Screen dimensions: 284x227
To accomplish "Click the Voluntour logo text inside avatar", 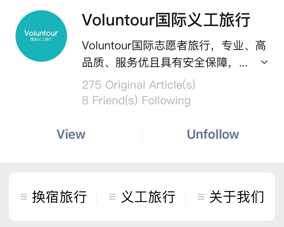I will 41,33.
